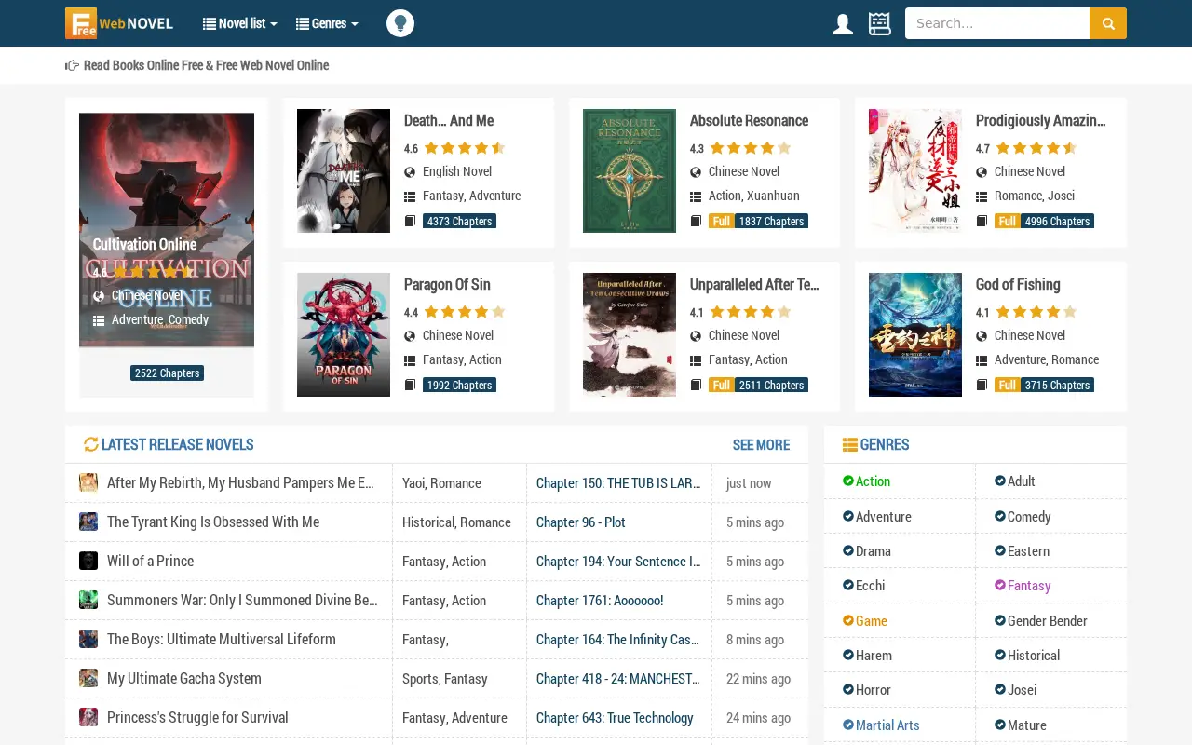Click My Ultimate Gacha System icon
Image resolution: width=1192 pixels, height=745 pixels.
(88, 678)
